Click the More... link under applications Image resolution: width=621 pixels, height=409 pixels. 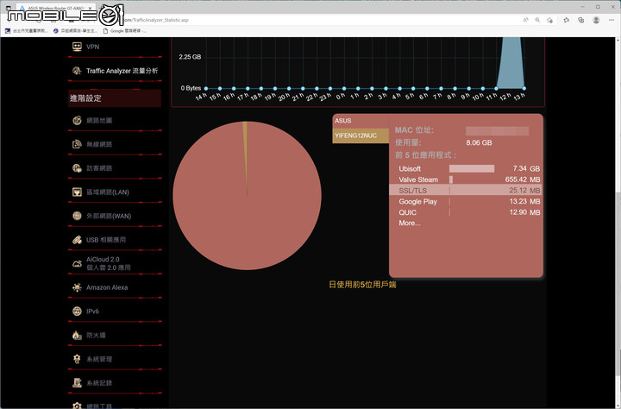pos(410,223)
